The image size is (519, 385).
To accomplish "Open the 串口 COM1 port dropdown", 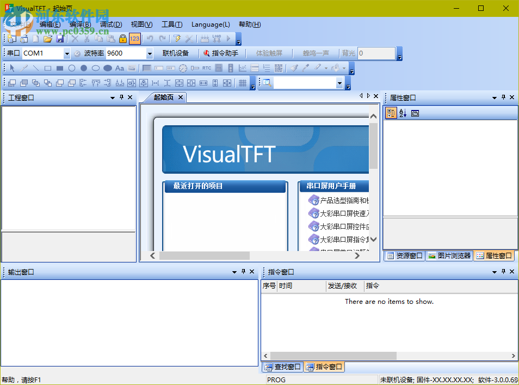I will tap(67, 53).
